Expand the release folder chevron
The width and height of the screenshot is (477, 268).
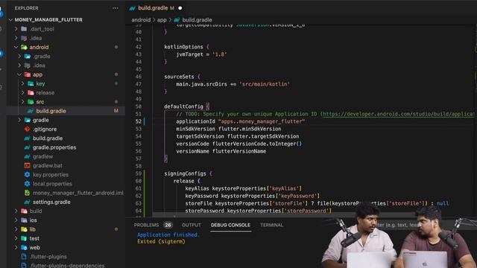[x=23, y=92]
